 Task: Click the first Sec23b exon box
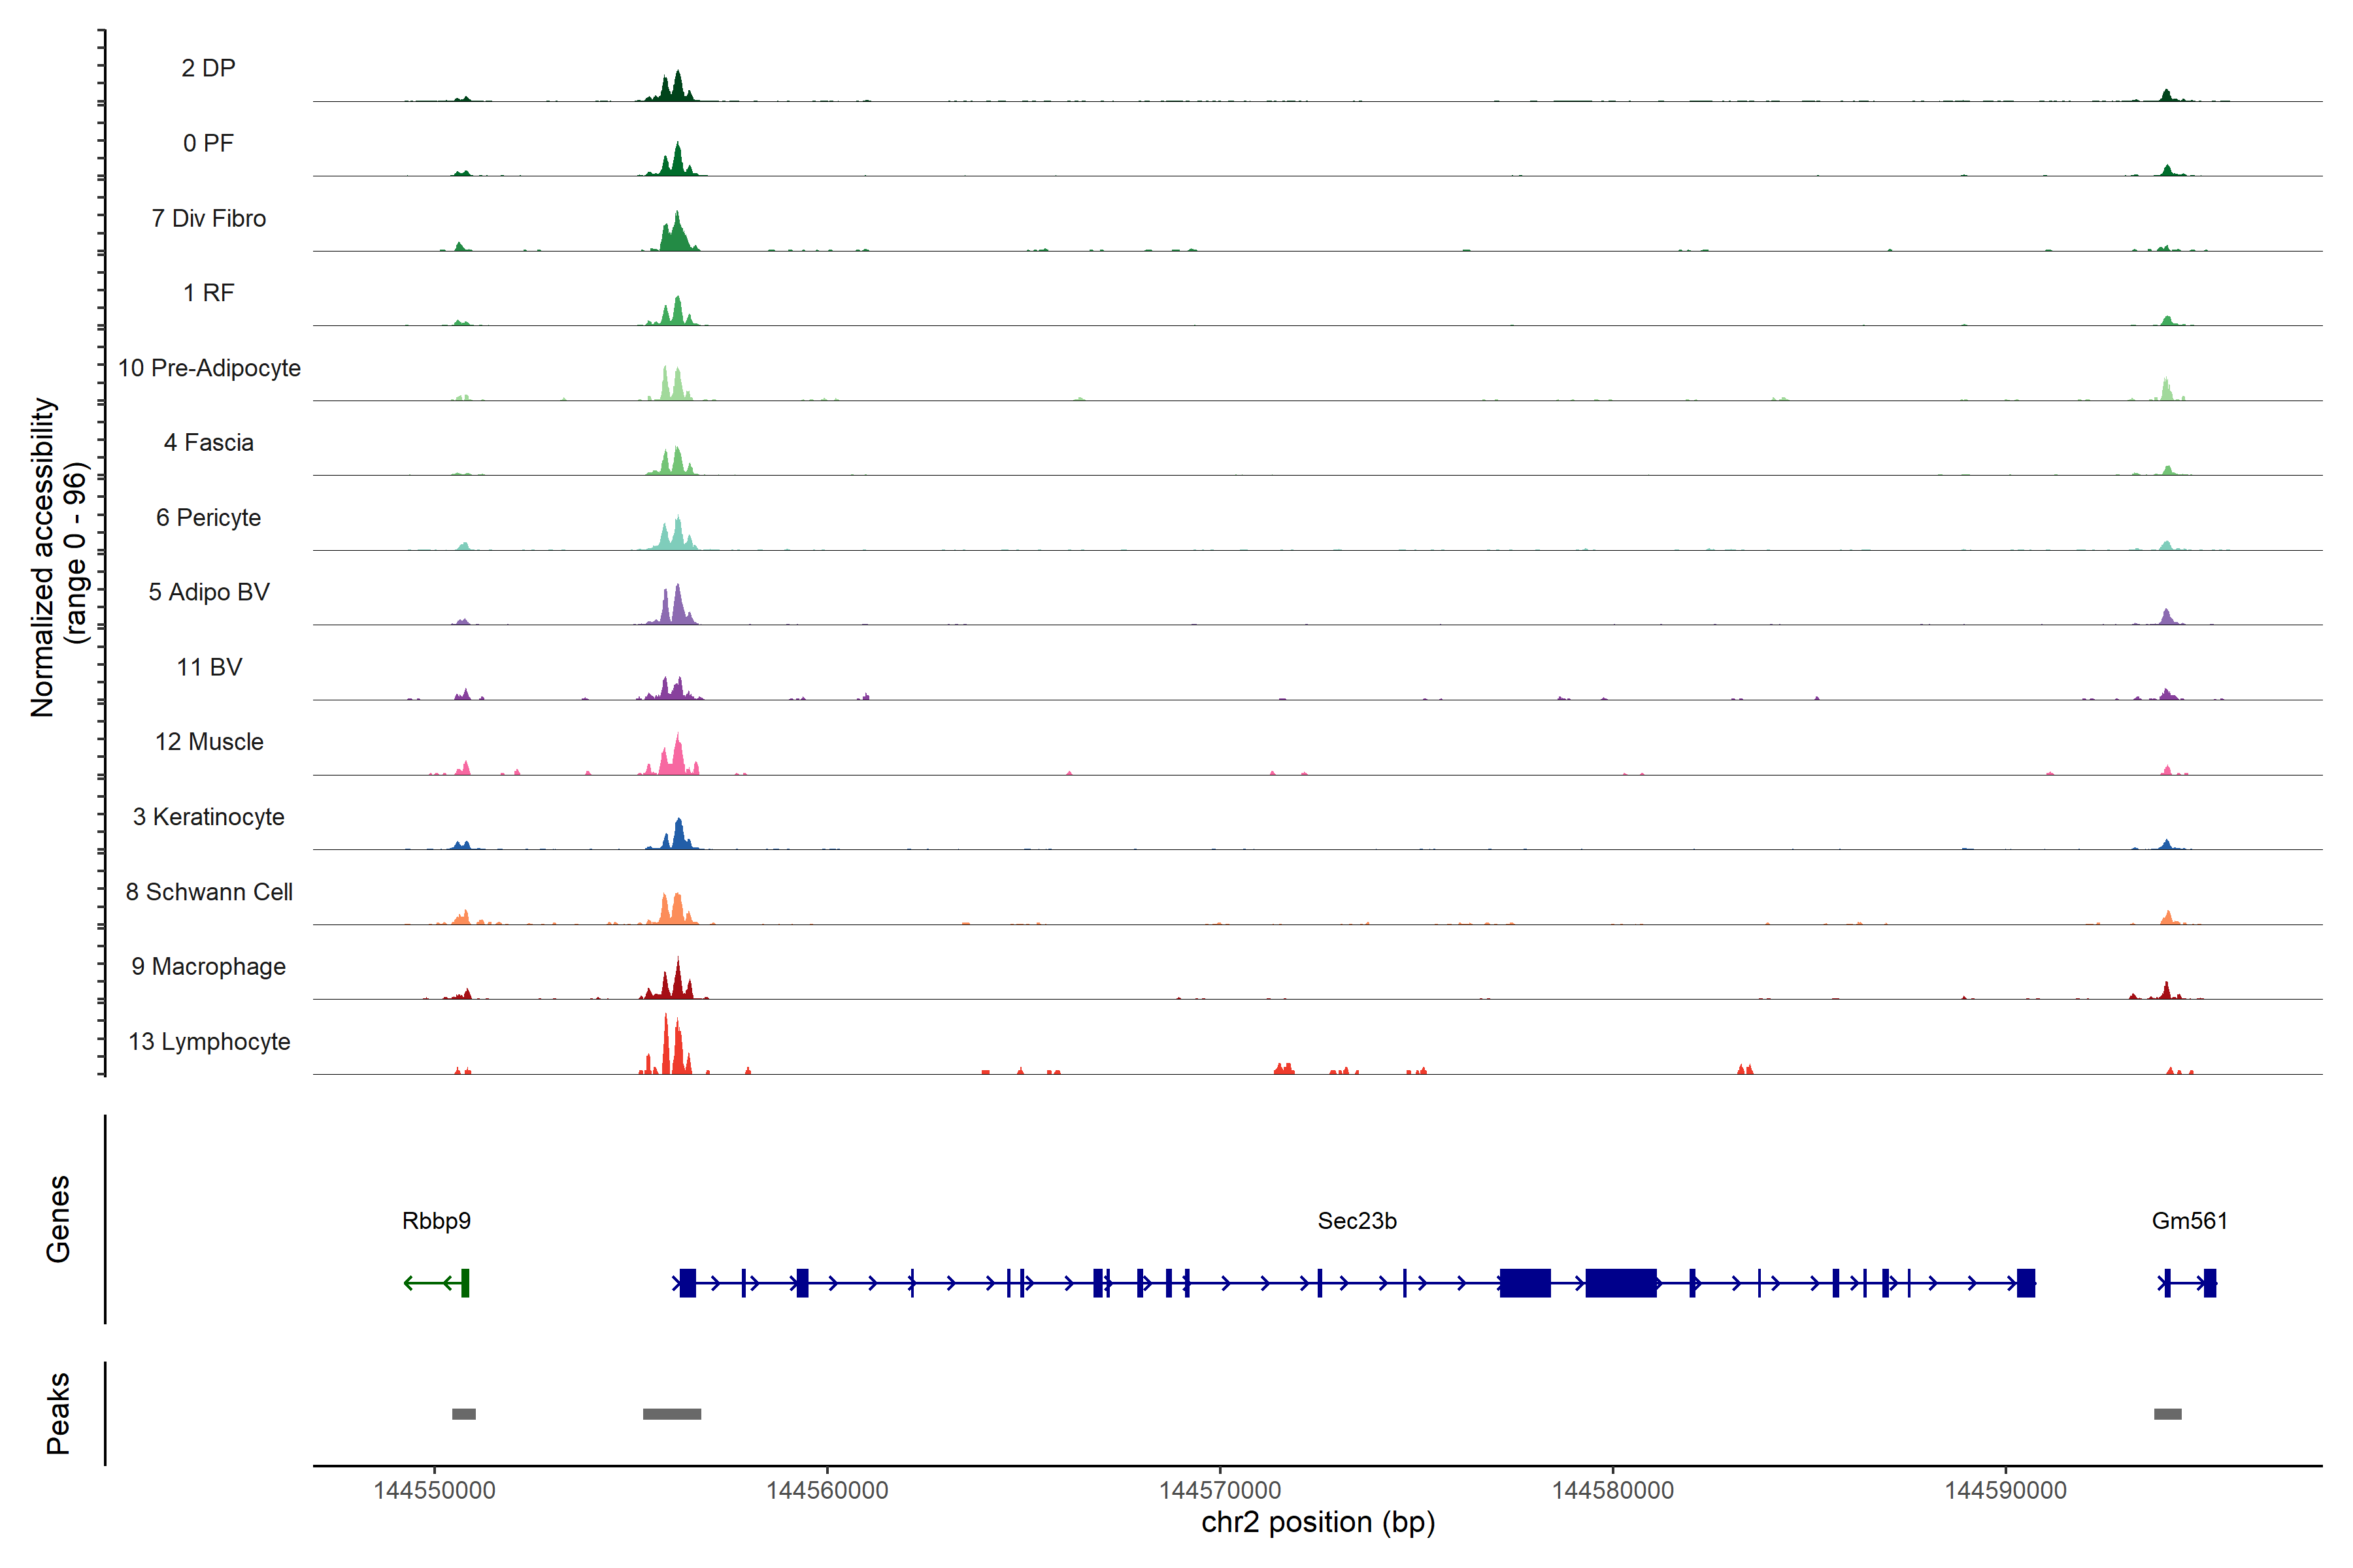coord(688,1282)
